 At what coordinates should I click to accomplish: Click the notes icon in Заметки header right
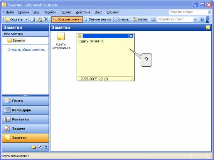tap(208, 27)
